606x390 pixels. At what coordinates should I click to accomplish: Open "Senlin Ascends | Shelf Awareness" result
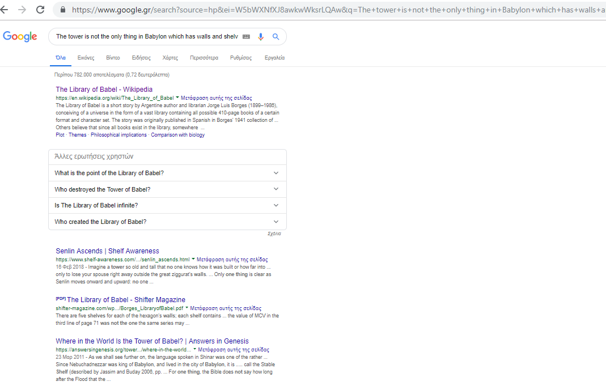(107, 251)
